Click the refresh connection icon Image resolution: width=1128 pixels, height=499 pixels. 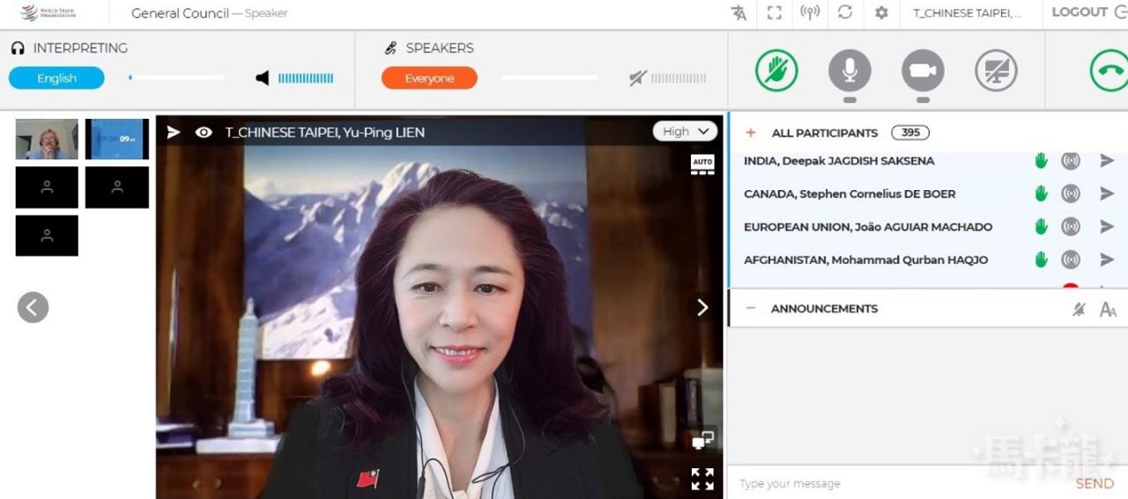pos(845,12)
